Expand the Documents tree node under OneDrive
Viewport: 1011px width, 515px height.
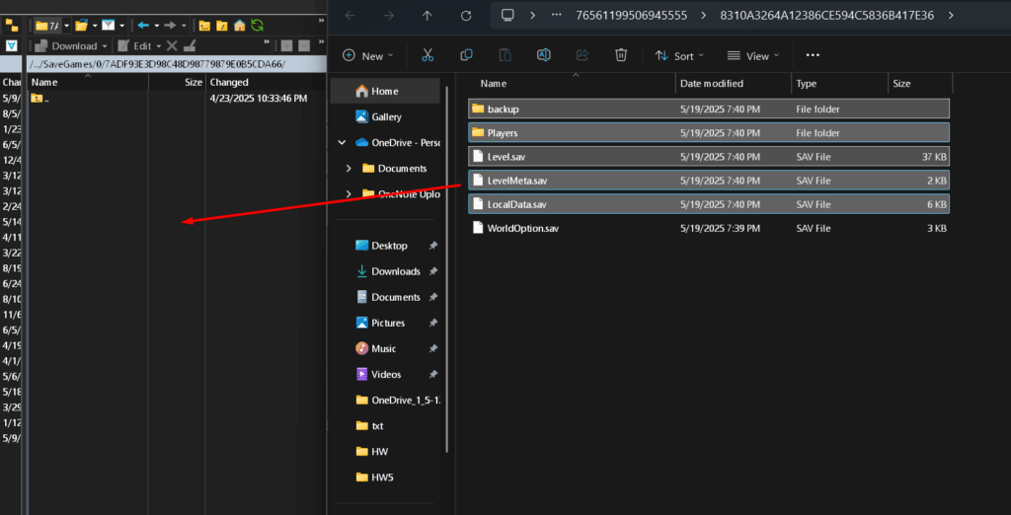point(349,169)
